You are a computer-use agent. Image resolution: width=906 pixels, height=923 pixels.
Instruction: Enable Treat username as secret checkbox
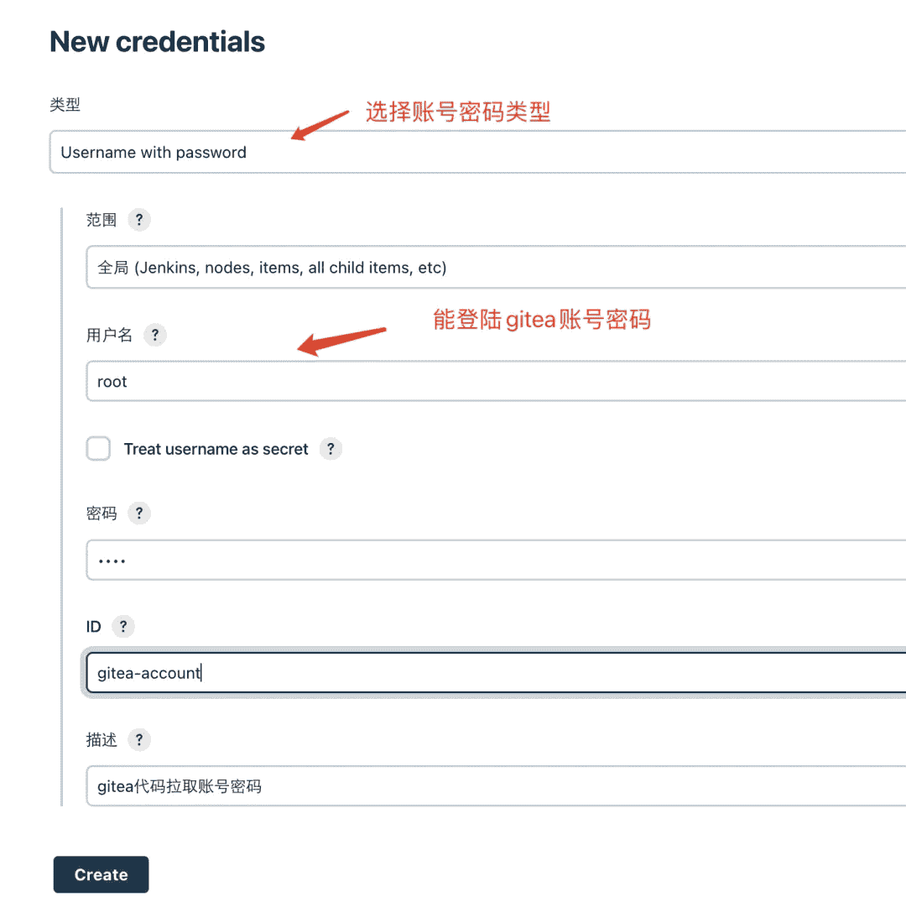(99, 449)
